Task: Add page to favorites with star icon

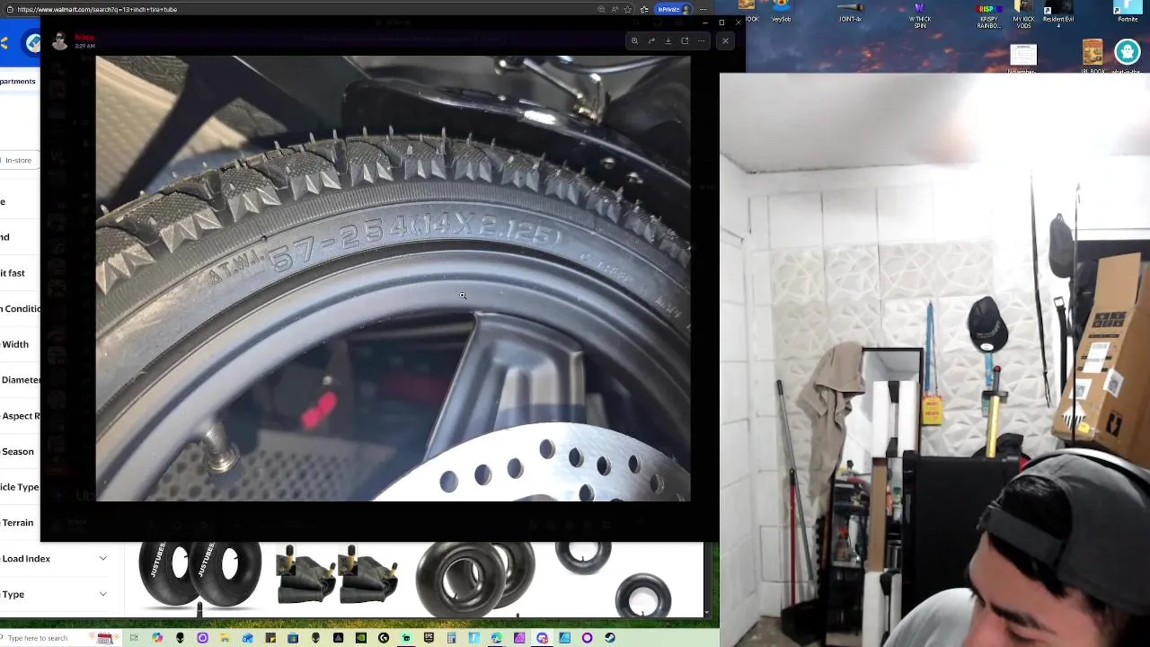Action: pos(627,9)
